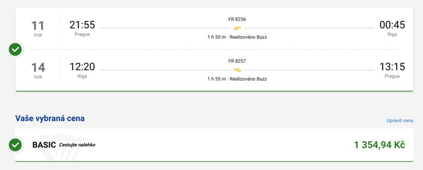Click the 1 354,94 Kč price
Viewport: 423px width, 170px height.
coord(380,145)
